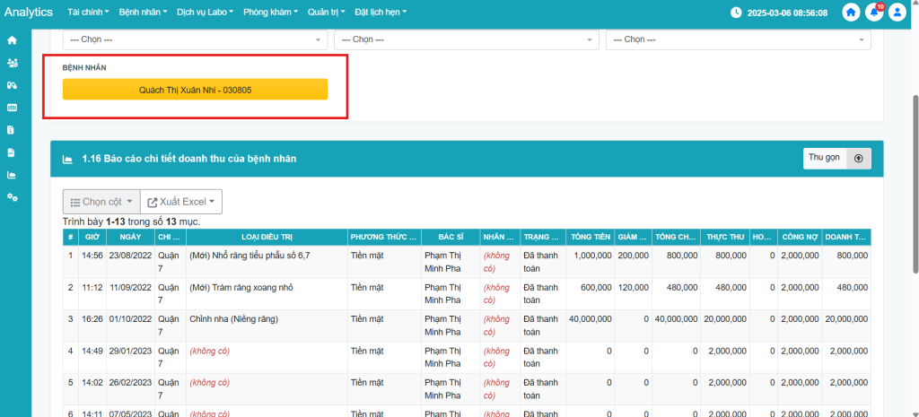Collapse the report panel with Thu gọn

coord(836,158)
